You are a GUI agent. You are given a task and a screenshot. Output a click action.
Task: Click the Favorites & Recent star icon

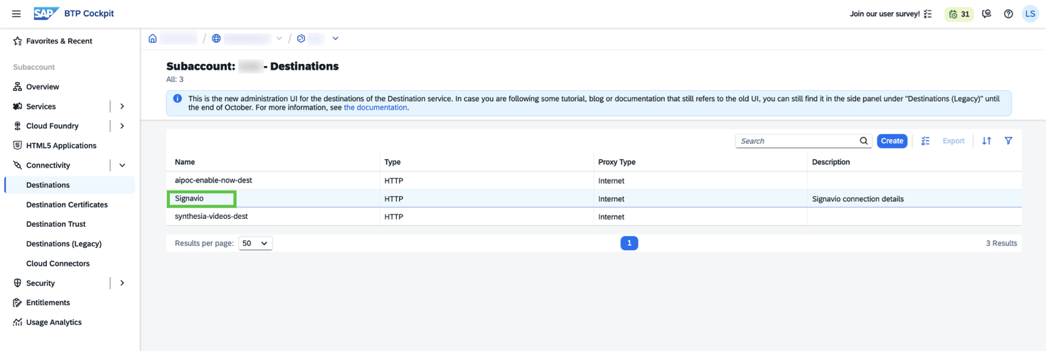(17, 41)
